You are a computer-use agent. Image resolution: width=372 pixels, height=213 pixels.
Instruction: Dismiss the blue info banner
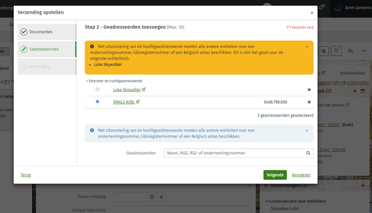tap(307, 131)
